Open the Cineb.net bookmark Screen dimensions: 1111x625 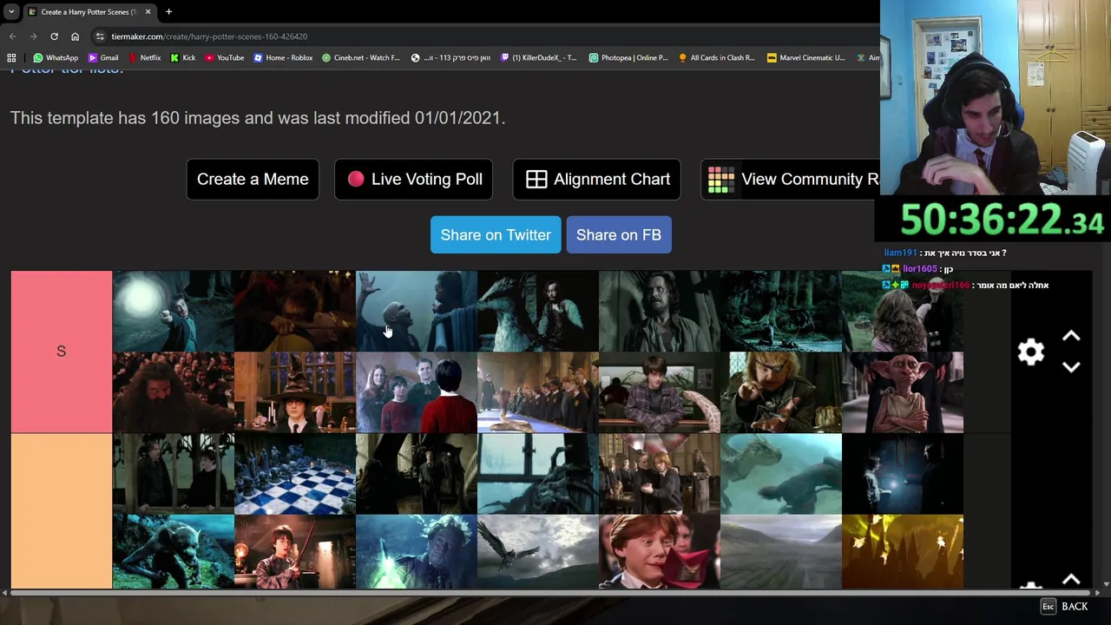coord(360,58)
